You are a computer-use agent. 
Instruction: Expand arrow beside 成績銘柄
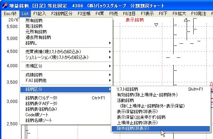(110, 75)
